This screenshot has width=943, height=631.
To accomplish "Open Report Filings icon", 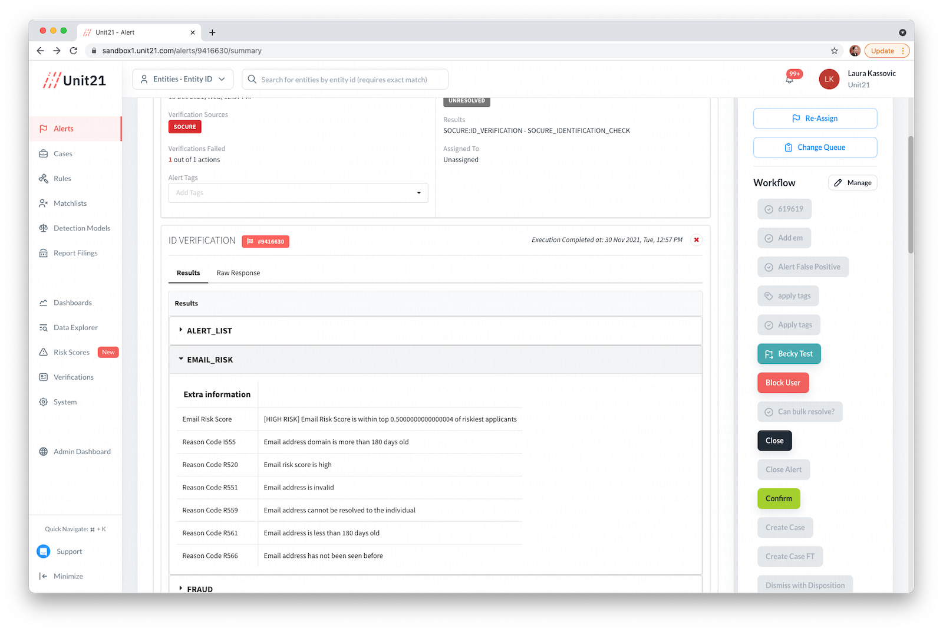I will [x=44, y=253].
